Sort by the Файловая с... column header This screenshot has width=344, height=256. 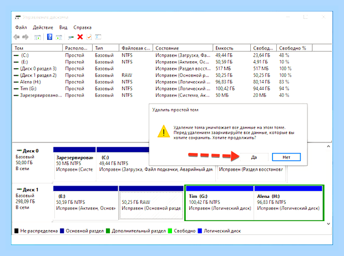tap(136, 48)
